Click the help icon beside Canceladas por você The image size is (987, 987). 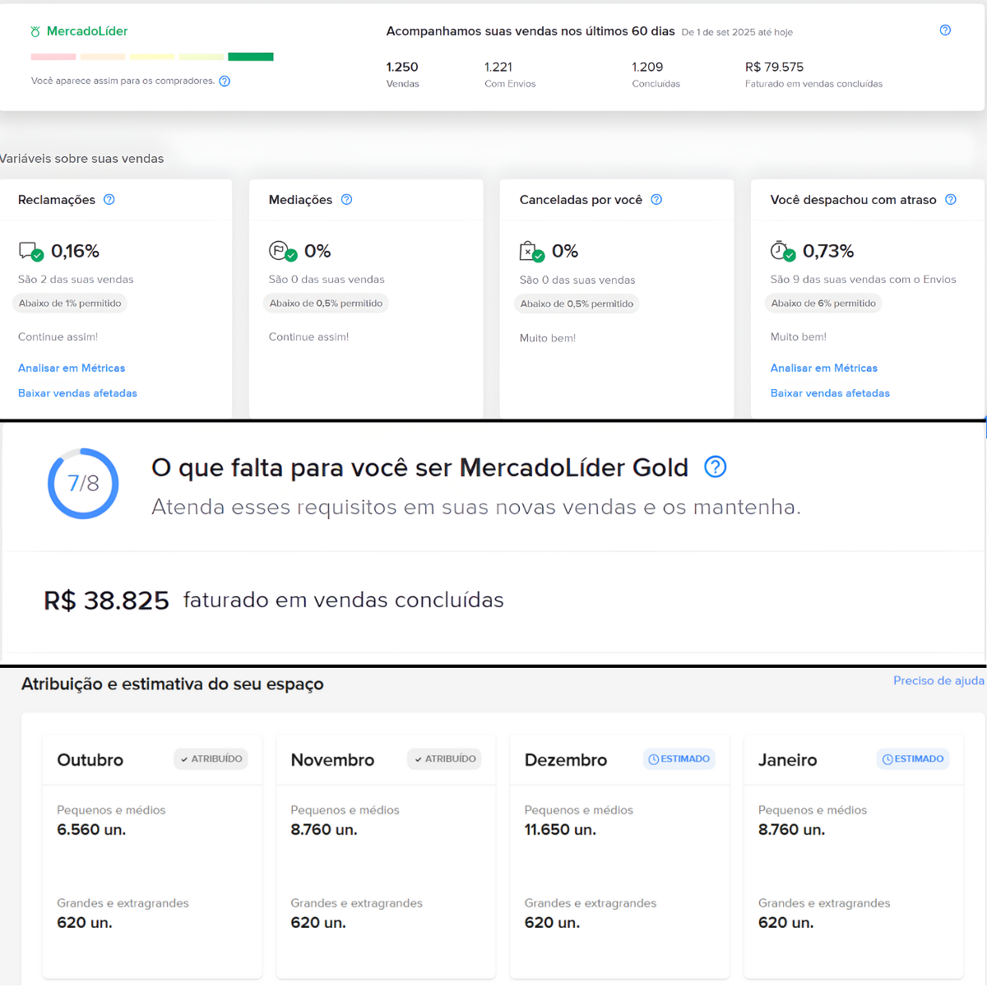tap(656, 199)
